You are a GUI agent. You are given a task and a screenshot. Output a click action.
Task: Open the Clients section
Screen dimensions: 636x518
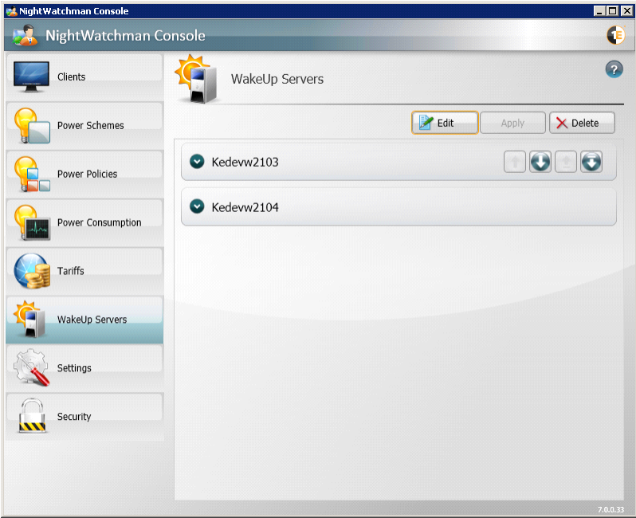tap(84, 77)
